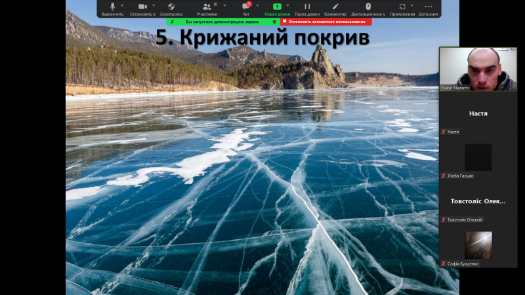Image resolution: width=525 pixels, height=295 pixels.
Task: Open the Чат chat icon
Action: [x=245, y=7]
